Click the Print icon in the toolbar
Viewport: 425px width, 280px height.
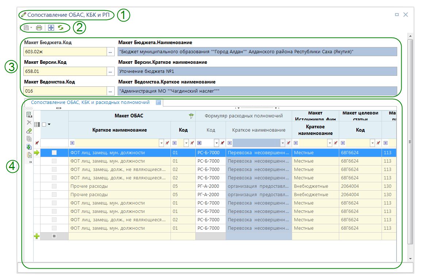pos(39,28)
